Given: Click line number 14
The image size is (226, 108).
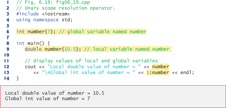Looking at the screenshot, I should (x=6, y=78).
